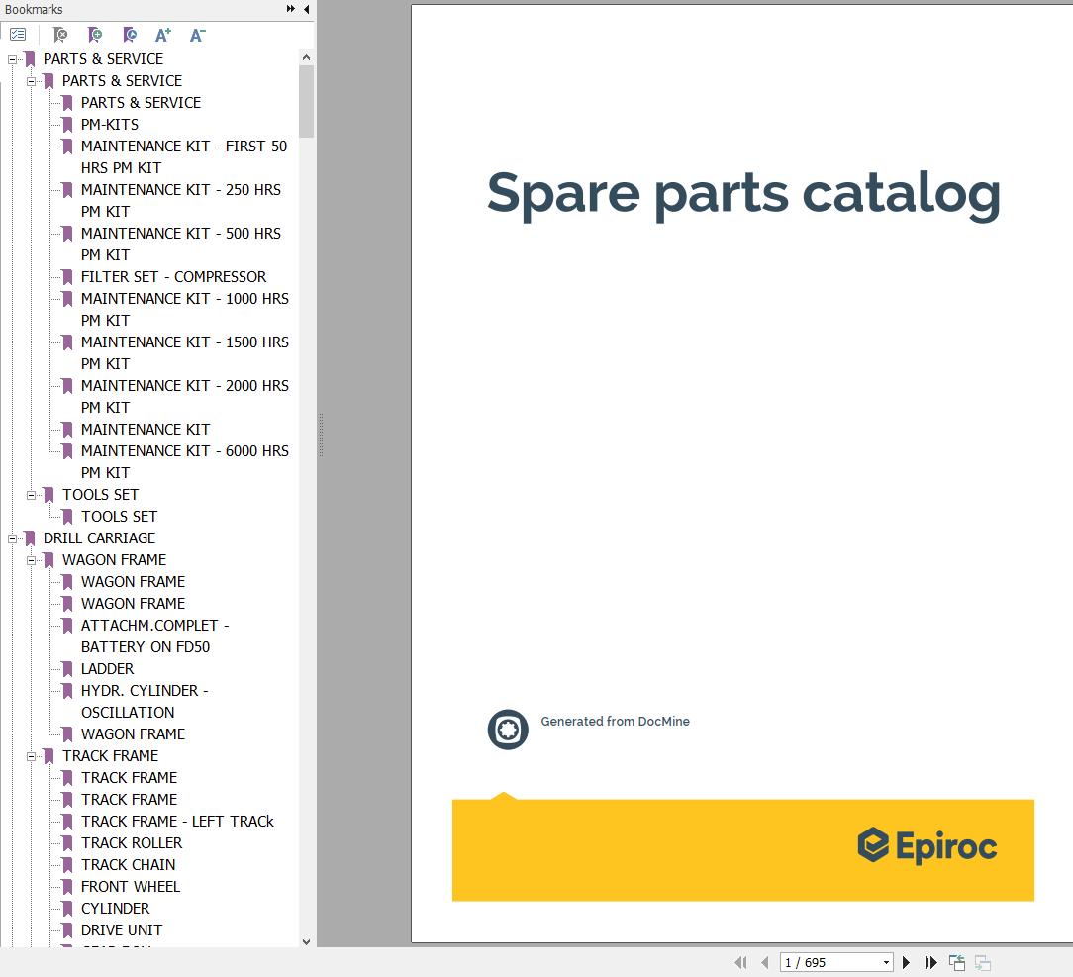Open MAINTENANCE KIT - 6000 HRS PM KIT
Image resolution: width=1073 pixels, height=977 pixels.
[185, 462]
